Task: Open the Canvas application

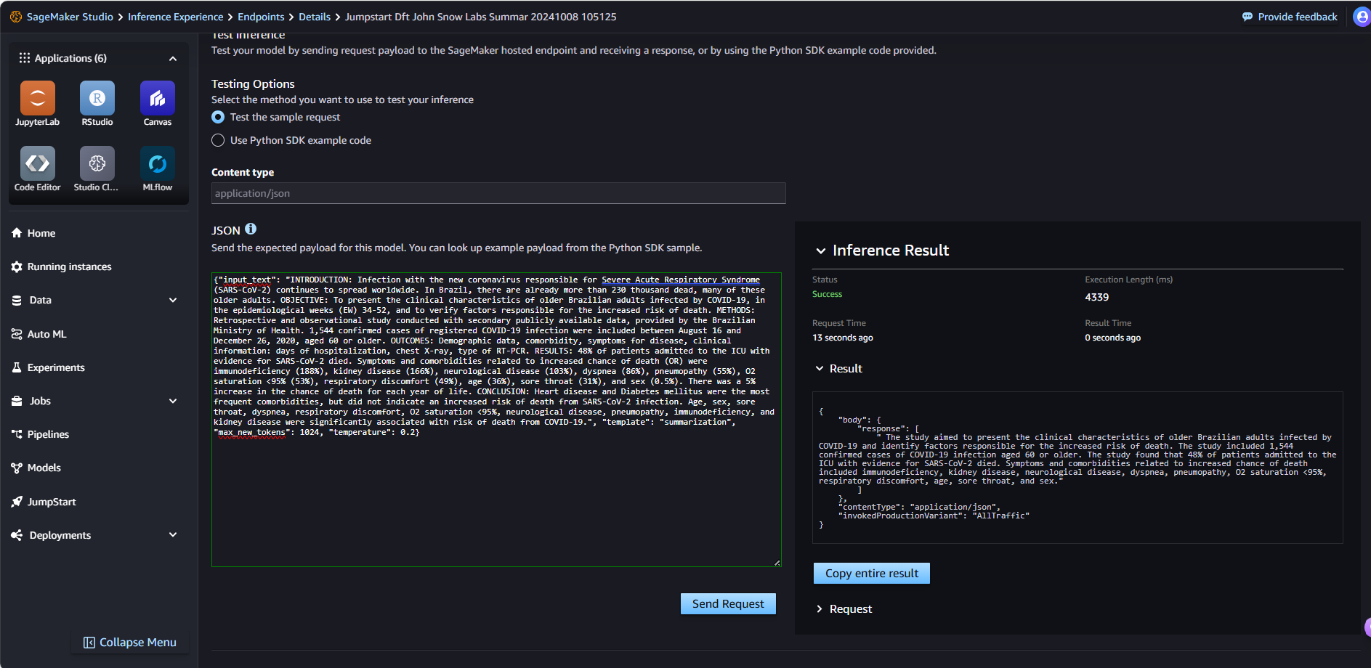Action: [x=158, y=104]
